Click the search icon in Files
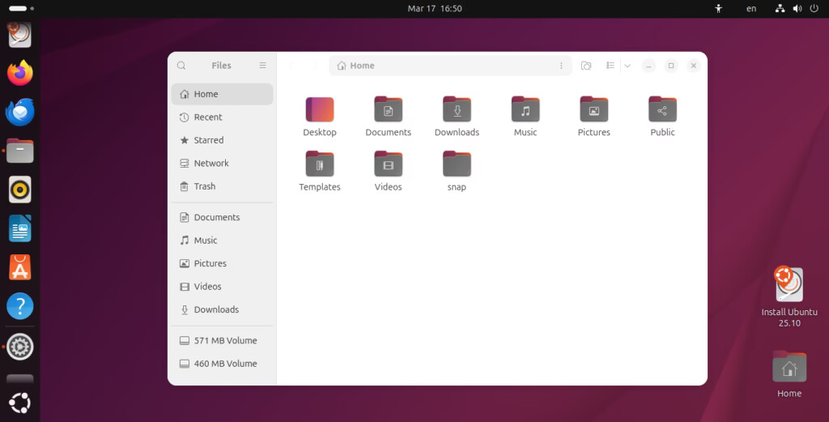 181,66
